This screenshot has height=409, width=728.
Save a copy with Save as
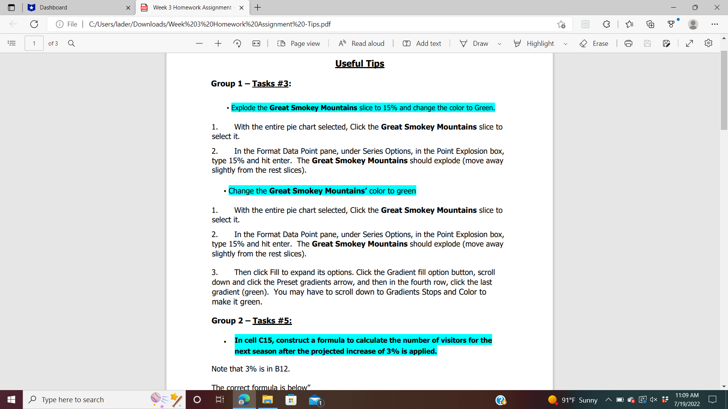[667, 43]
